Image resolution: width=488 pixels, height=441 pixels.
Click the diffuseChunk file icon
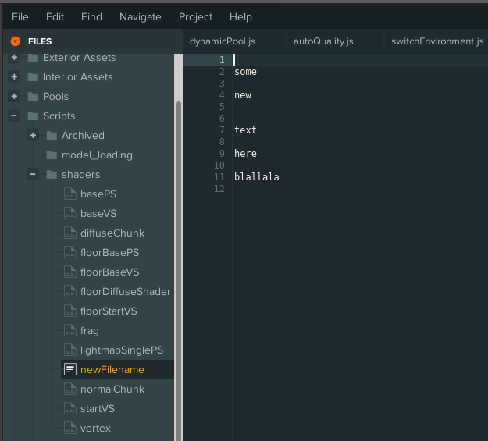coord(70,233)
